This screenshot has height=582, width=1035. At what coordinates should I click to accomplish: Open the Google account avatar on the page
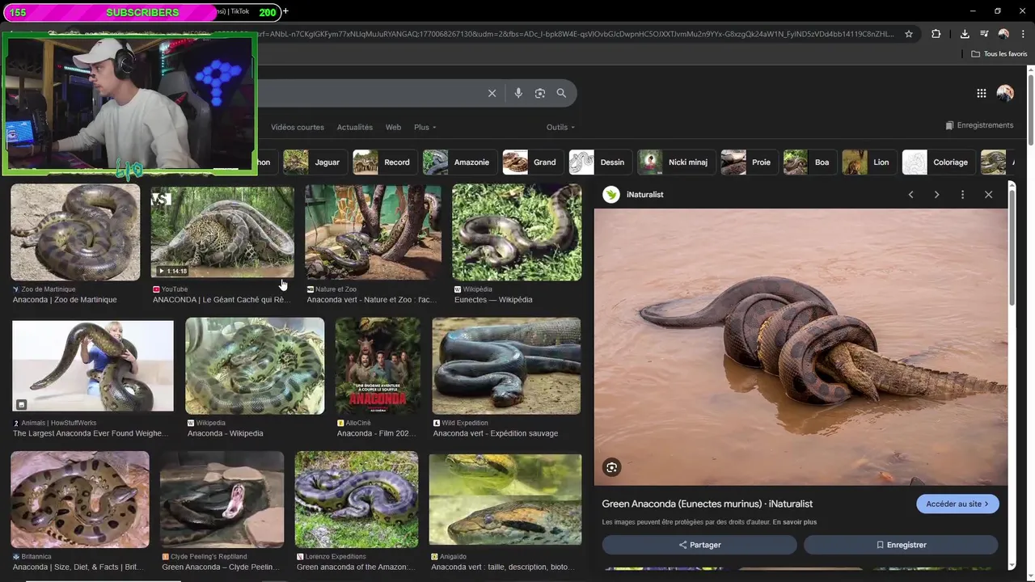1005,93
